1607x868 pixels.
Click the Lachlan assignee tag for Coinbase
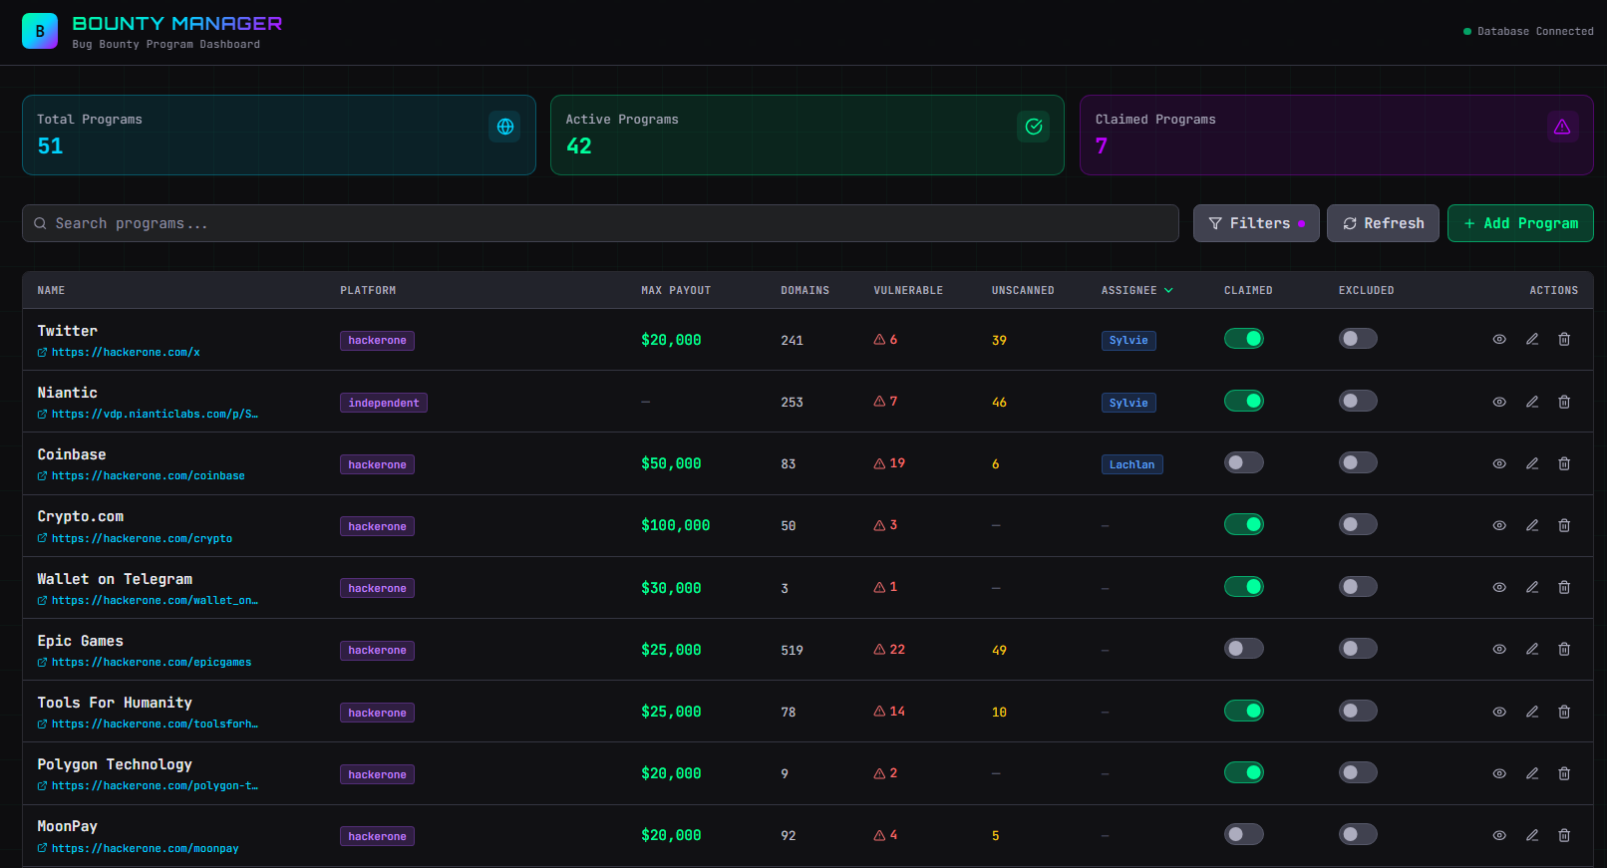(1131, 464)
